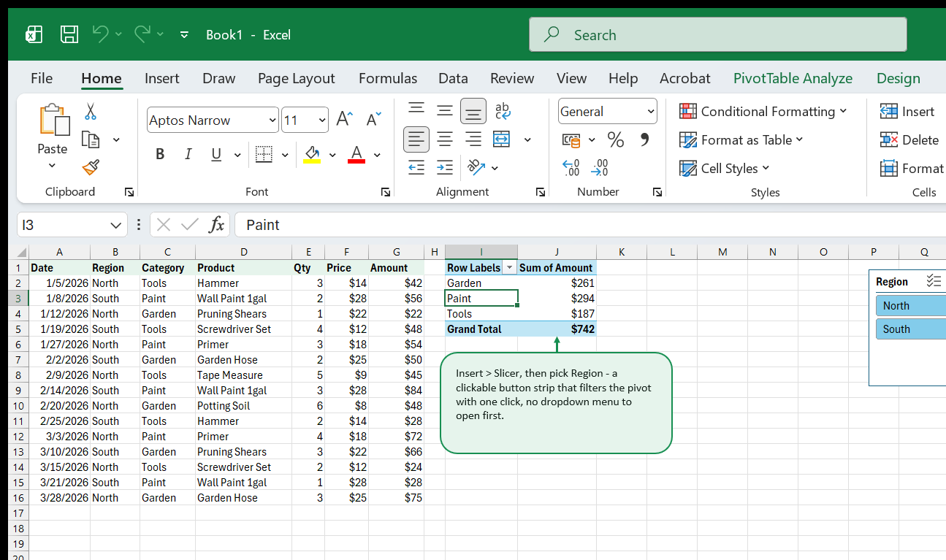Increase font size with larger A
The image size is (946, 560).
click(x=344, y=120)
